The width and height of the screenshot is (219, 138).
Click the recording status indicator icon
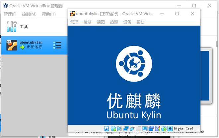tap(151, 129)
